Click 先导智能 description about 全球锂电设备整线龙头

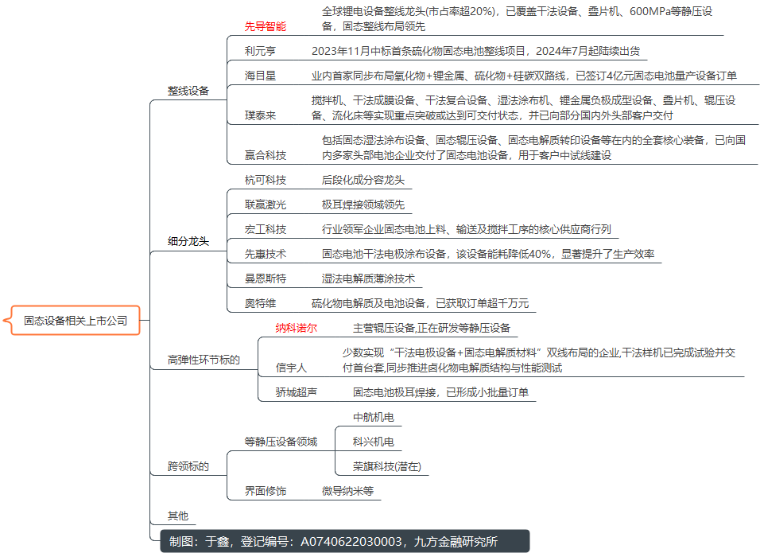pos(518,19)
